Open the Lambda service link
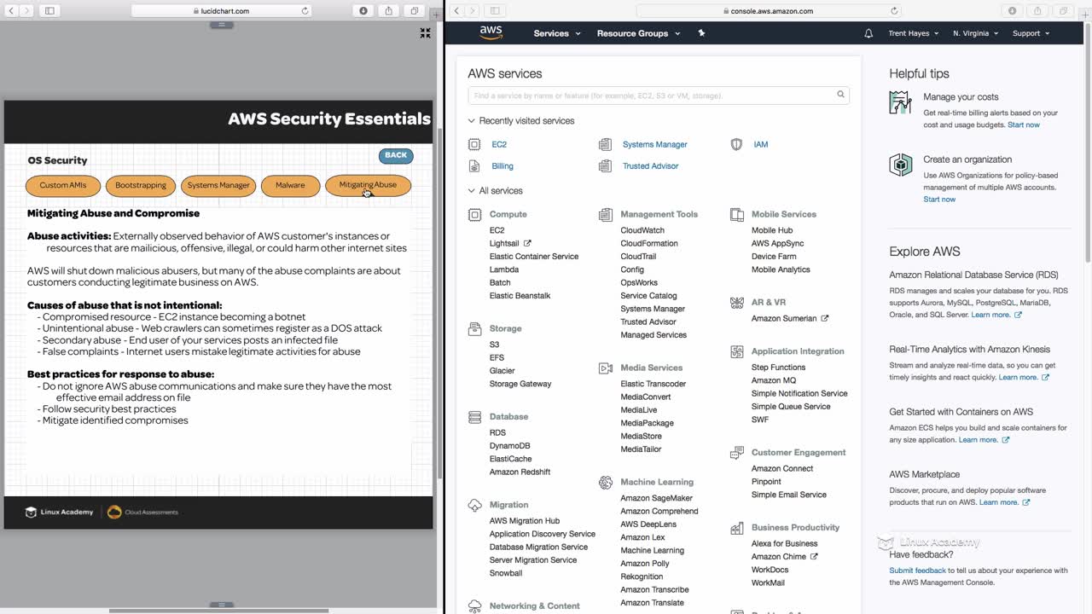This screenshot has width=1092, height=614. tap(504, 269)
